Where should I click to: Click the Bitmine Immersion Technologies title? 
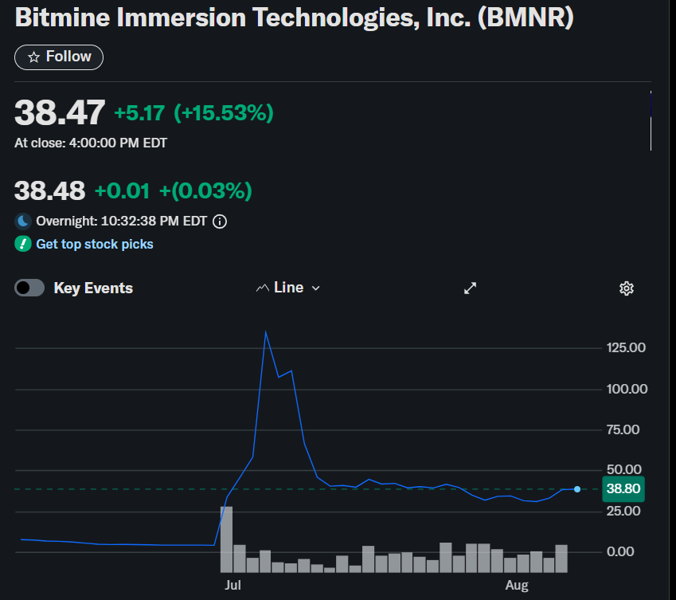click(294, 18)
